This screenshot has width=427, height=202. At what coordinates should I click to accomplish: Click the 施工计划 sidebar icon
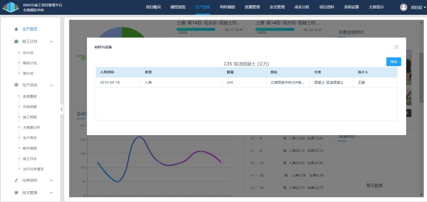pos(16,42)
